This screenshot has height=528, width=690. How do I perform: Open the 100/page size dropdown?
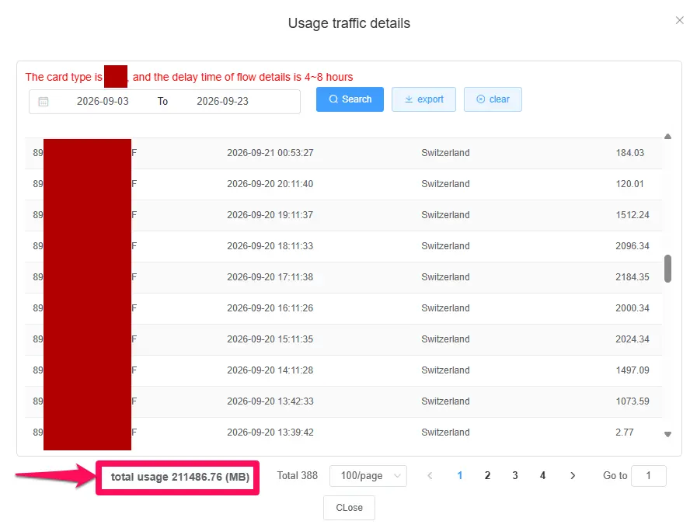(368, 476)
